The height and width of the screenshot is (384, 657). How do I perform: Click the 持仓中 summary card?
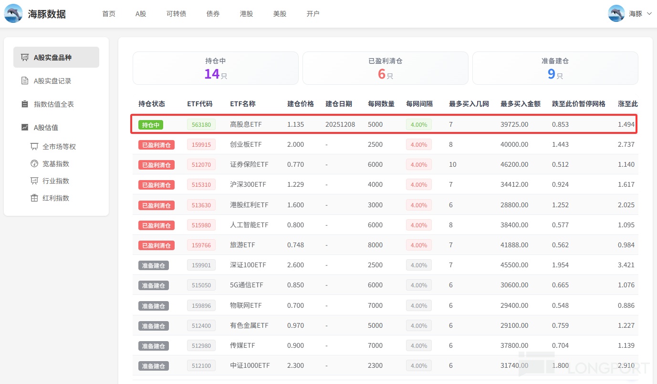216,68
